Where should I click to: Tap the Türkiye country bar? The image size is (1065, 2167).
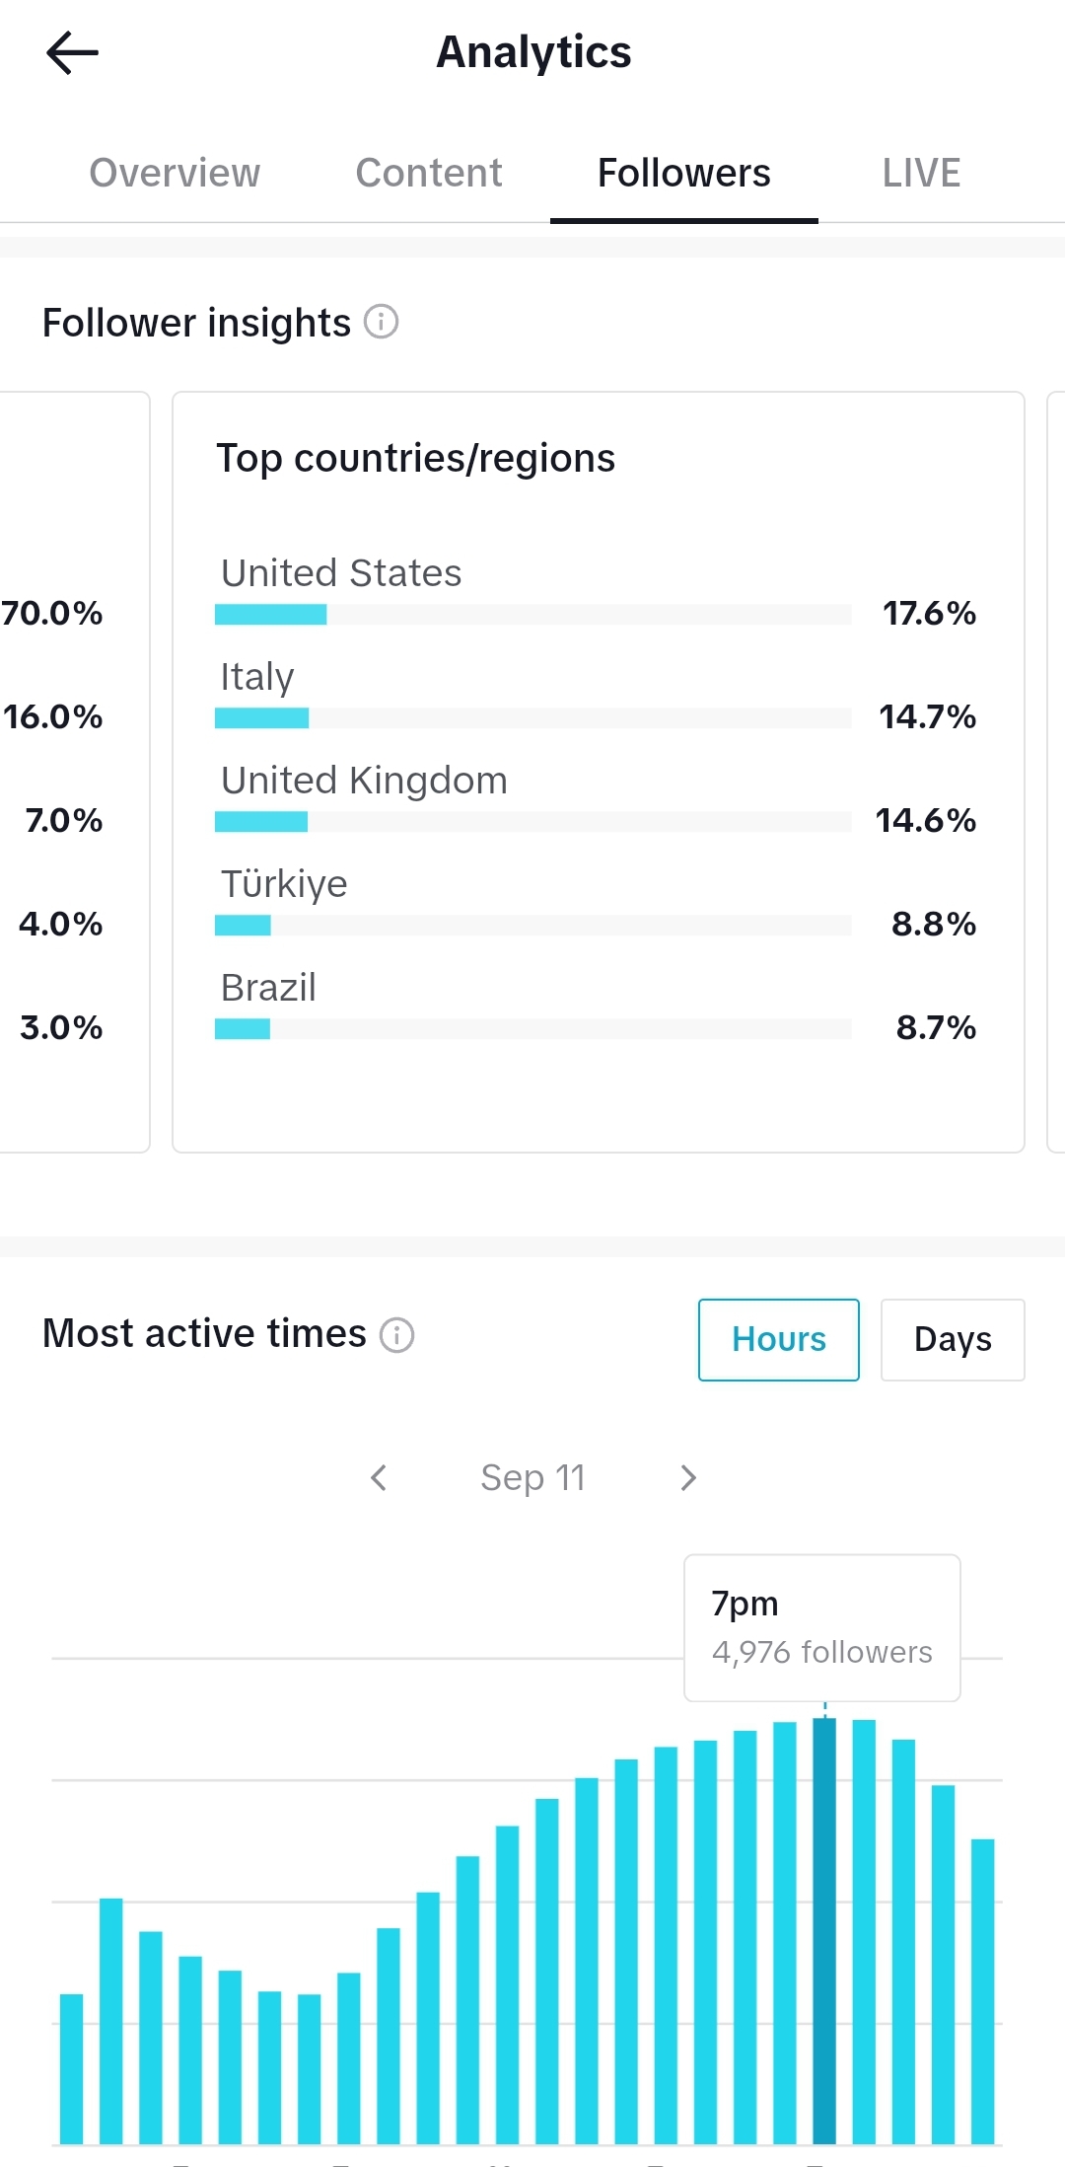point(533,925)
